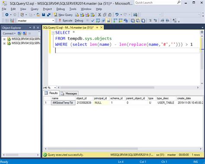Click the Open File folder icon
The width and height of the screenshot is (205, 164).
click(38, 15)
